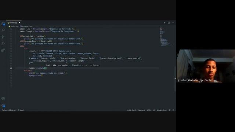The image size is (235, 132).
Task: Open the Source Control view
Action: (3, 37)
